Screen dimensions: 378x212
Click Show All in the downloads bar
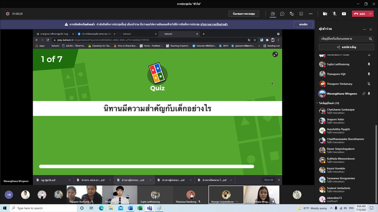269,180
